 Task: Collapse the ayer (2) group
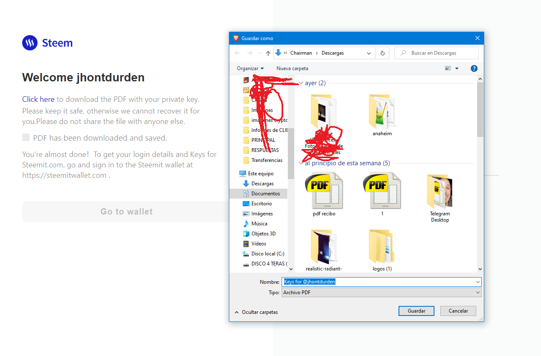[x=301, y=83]
